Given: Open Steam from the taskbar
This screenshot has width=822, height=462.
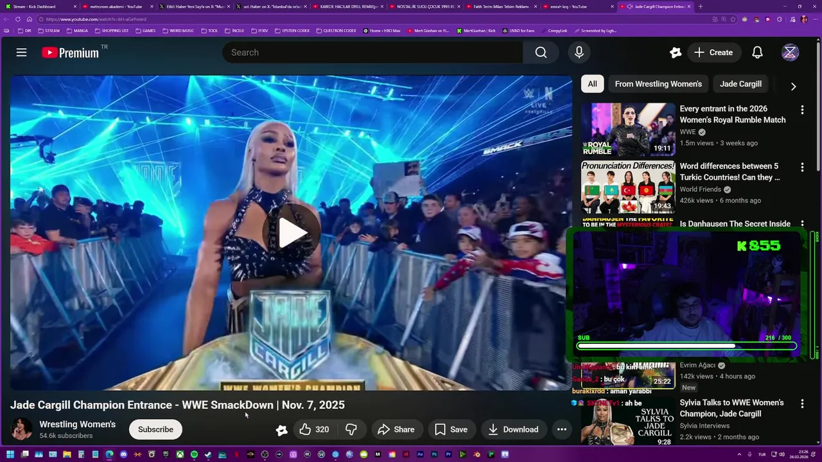Looking at the screenshot, I should [208, 455].
